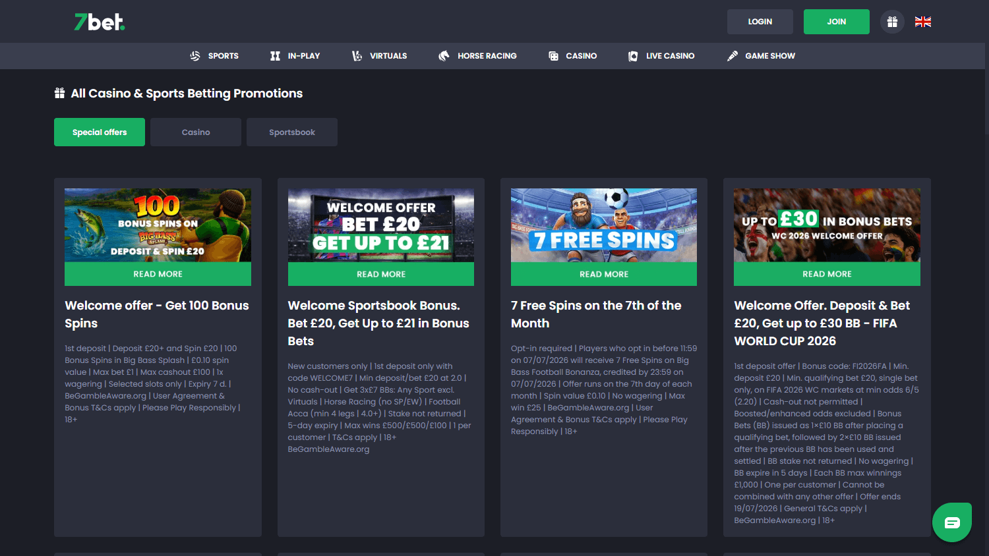Click terms text starting 'New customers only'
The image size is (989, 556).
click(379, 408)
